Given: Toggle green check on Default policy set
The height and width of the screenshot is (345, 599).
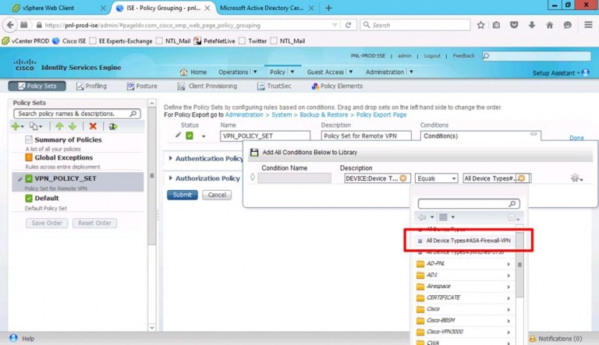Looking at the screenshot, I should pyautogui.click(x=29, y=198).
